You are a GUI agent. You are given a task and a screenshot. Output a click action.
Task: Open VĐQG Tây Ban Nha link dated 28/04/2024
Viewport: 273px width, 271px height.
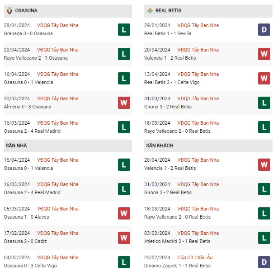[57, 25]
